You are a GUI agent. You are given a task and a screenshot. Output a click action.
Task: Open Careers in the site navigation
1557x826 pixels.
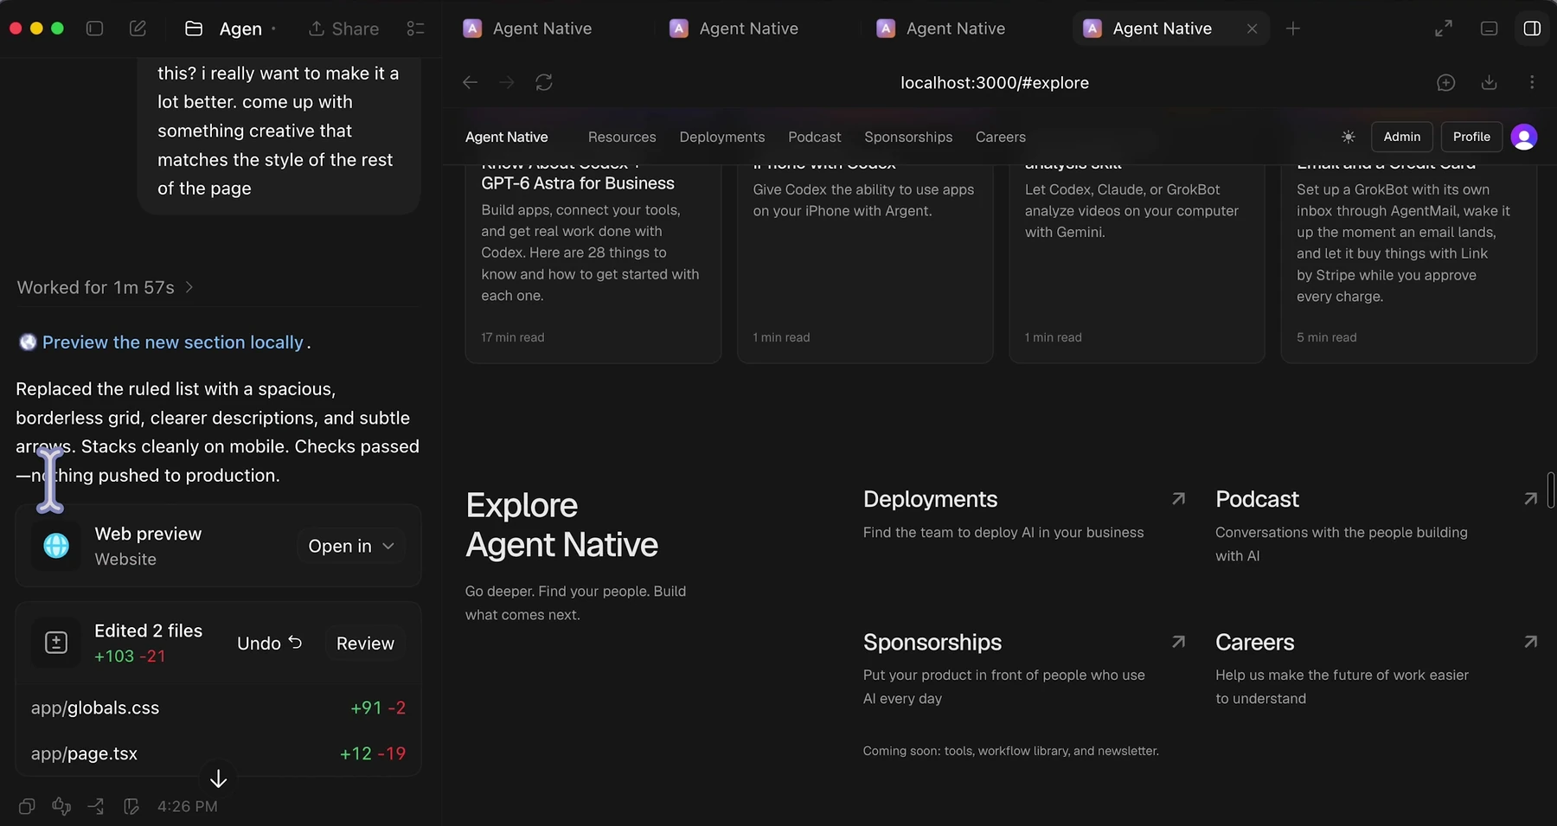[x=1001, y=137]
